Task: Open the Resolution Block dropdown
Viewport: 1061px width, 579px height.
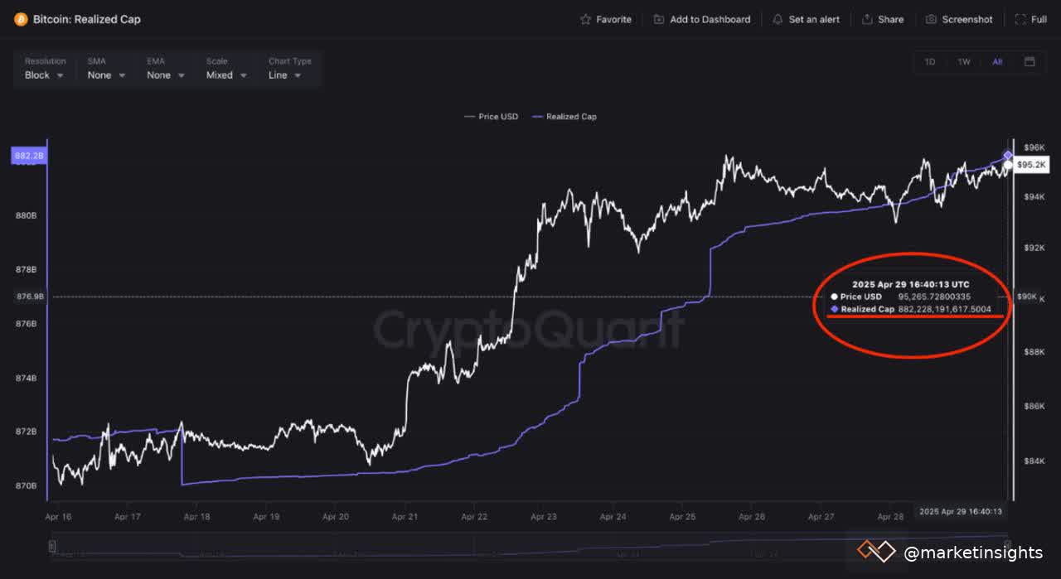Action: [x=42, y=75]
